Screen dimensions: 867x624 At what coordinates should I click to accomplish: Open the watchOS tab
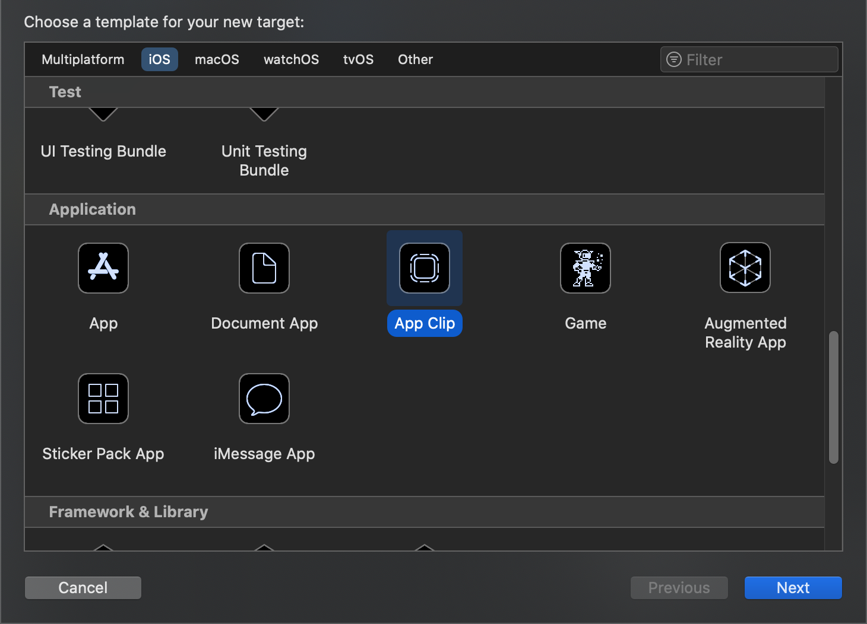(292, 59)
